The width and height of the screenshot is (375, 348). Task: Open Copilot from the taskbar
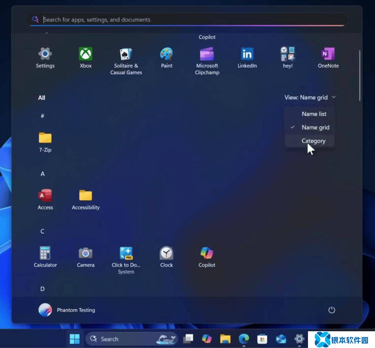pos(207,339)
